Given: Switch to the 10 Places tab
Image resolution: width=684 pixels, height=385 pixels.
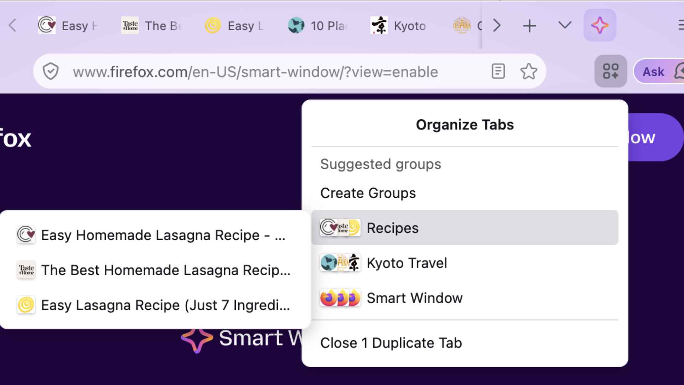Looking at the screenshot, I should 317,26.
